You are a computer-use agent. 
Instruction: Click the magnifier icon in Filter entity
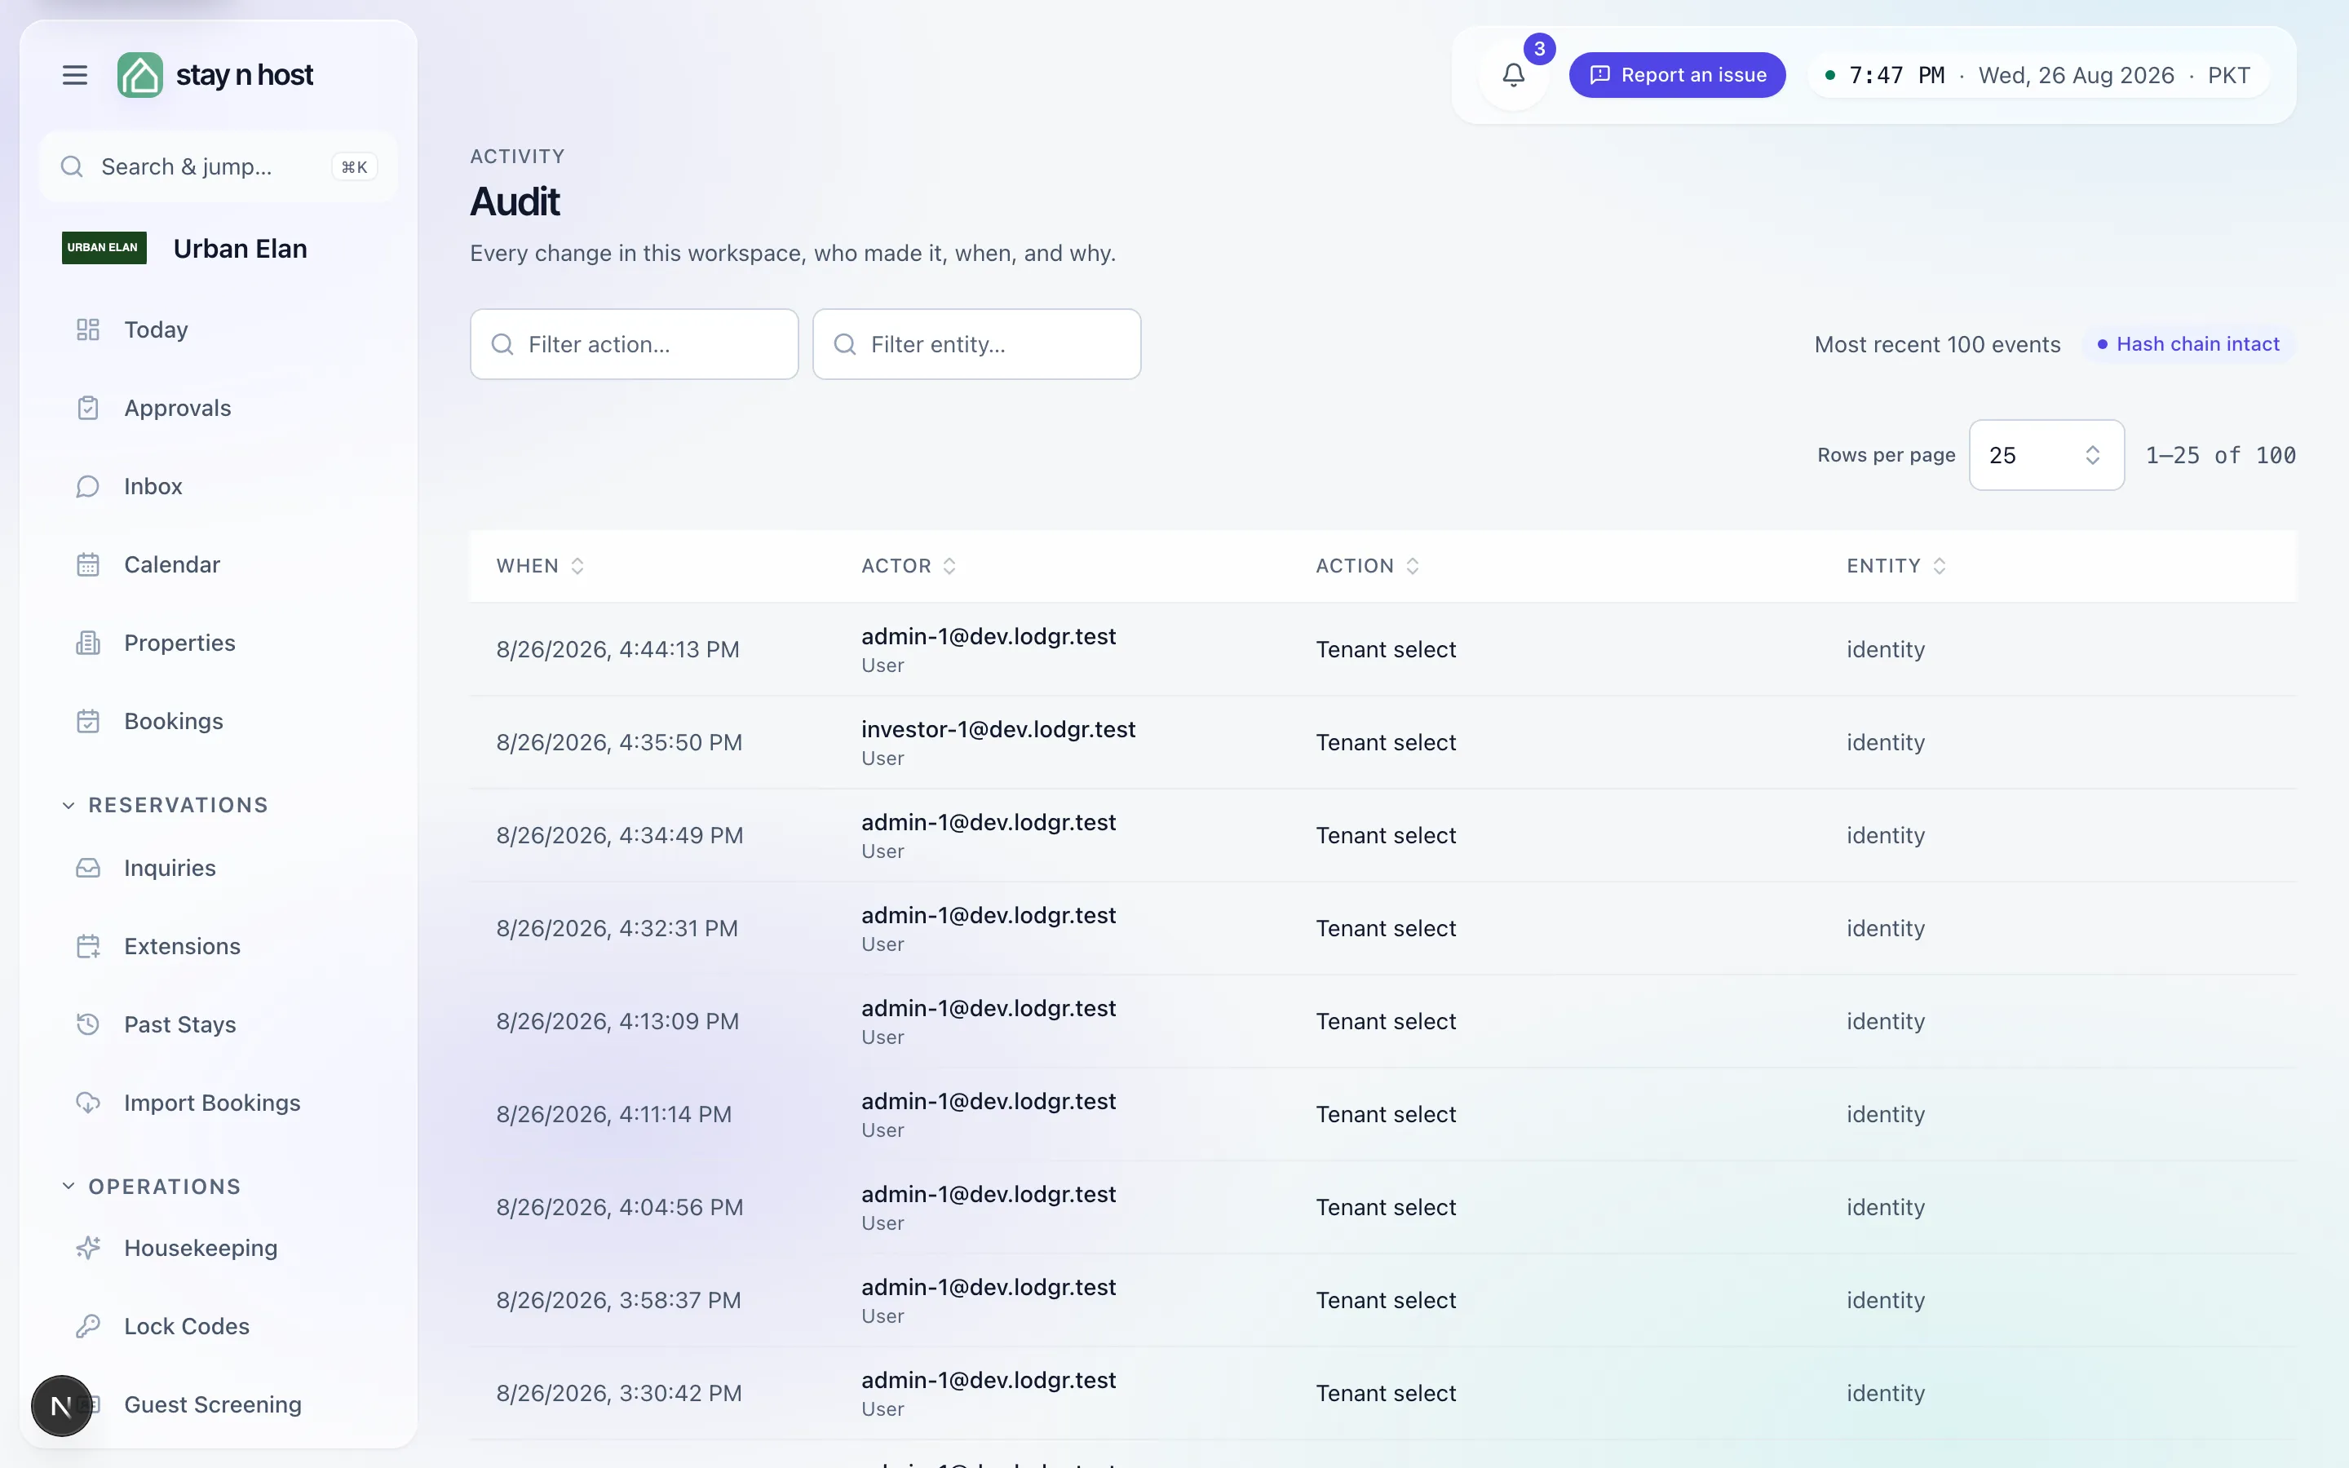click(x=846, y=345)
